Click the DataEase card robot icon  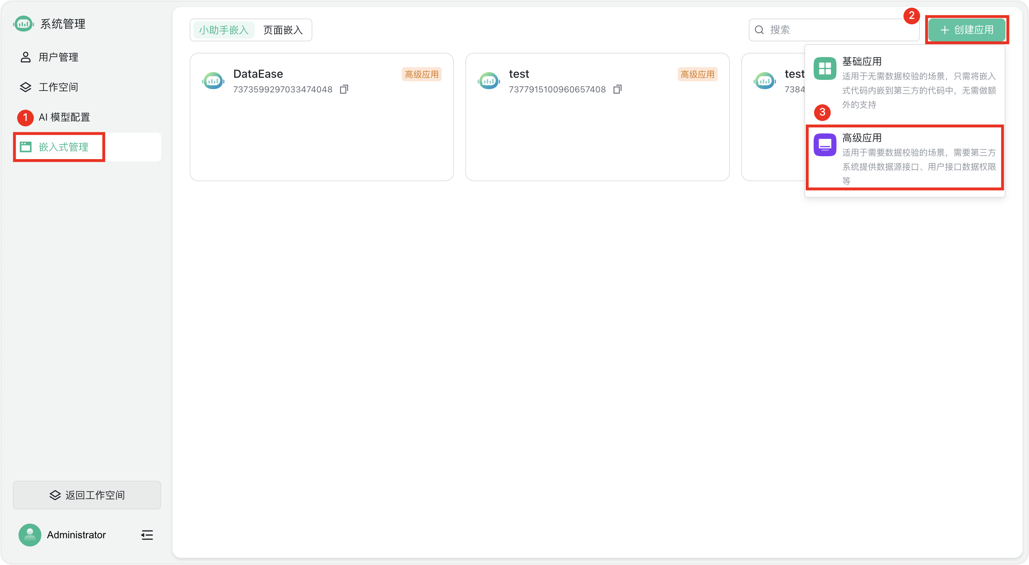point(213,81)
